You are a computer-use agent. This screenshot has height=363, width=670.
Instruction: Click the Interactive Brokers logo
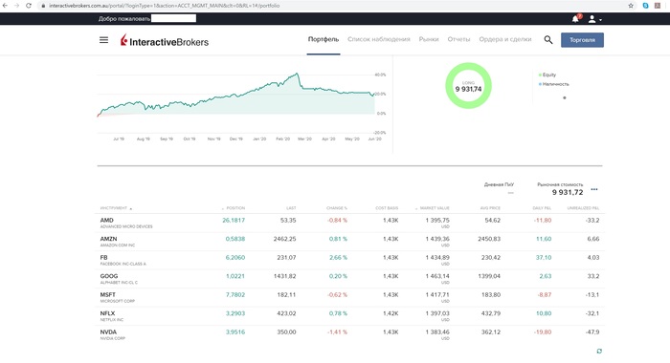pyautogui.click(x=165, y=40)
